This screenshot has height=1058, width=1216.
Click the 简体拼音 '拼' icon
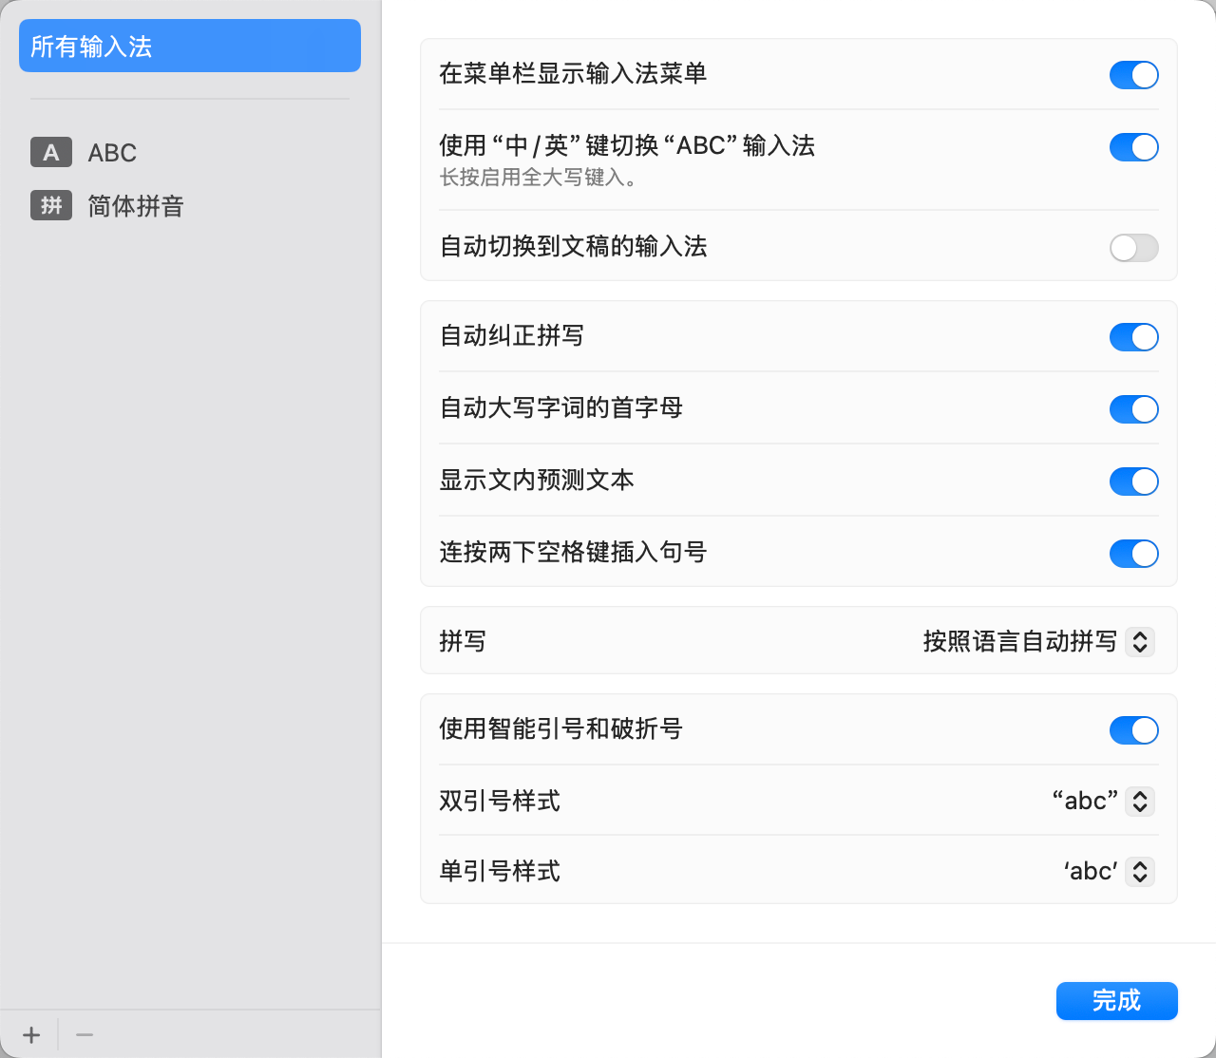[x=51, y=205]
